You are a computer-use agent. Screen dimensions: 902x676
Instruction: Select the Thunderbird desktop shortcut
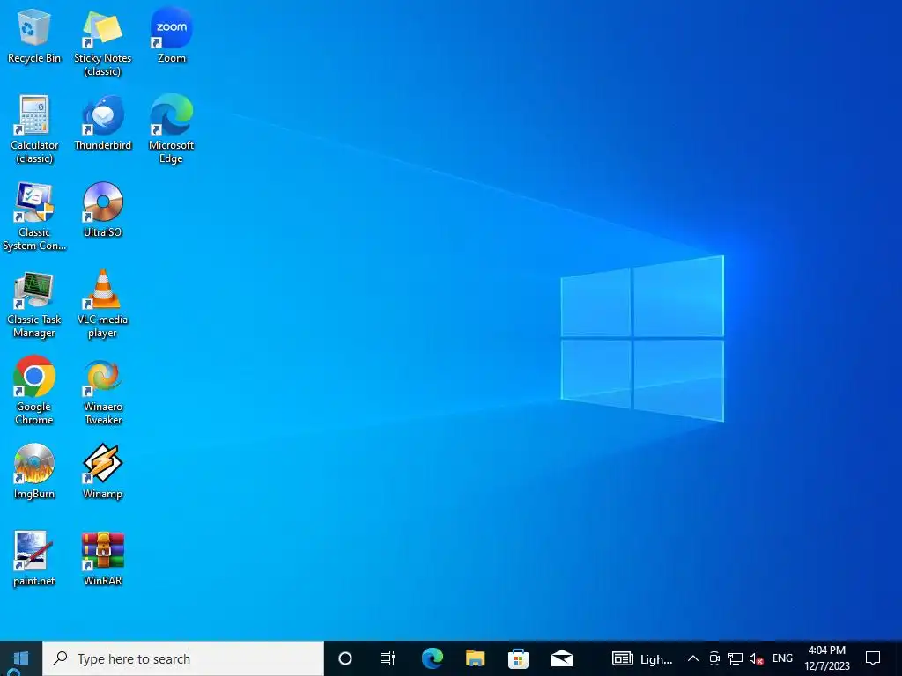point(102,123)
